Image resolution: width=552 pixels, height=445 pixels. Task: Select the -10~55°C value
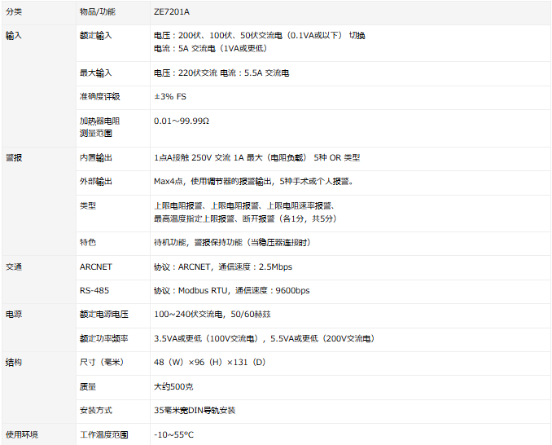coord(173,434)
